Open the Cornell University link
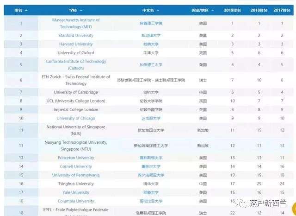Screen dimensions: 296x216 [x=76, y=166]
